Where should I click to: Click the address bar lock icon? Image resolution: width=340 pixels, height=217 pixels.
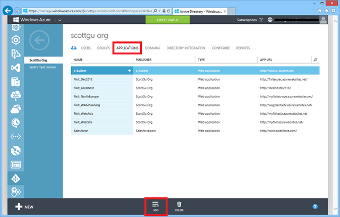pos(164,11)
